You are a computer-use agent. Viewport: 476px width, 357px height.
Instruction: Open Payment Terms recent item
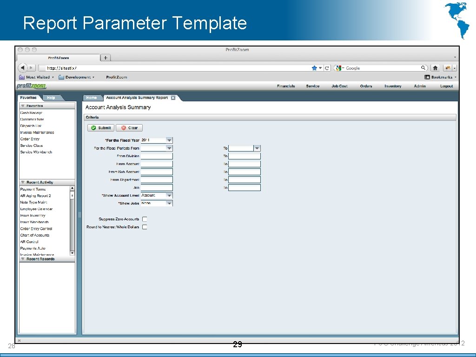(33, 190)
